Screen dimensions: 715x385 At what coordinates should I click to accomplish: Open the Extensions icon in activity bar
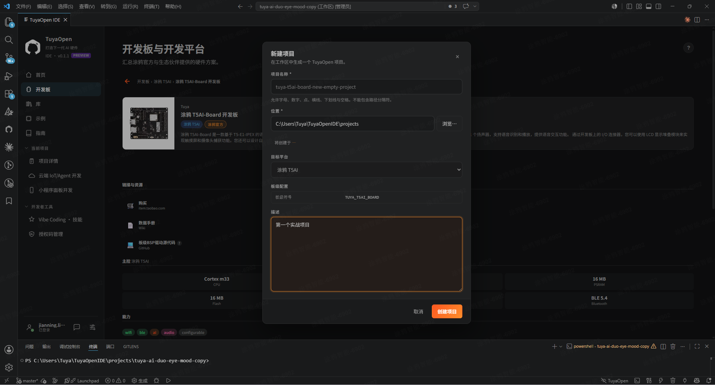[x=9, y=94]
